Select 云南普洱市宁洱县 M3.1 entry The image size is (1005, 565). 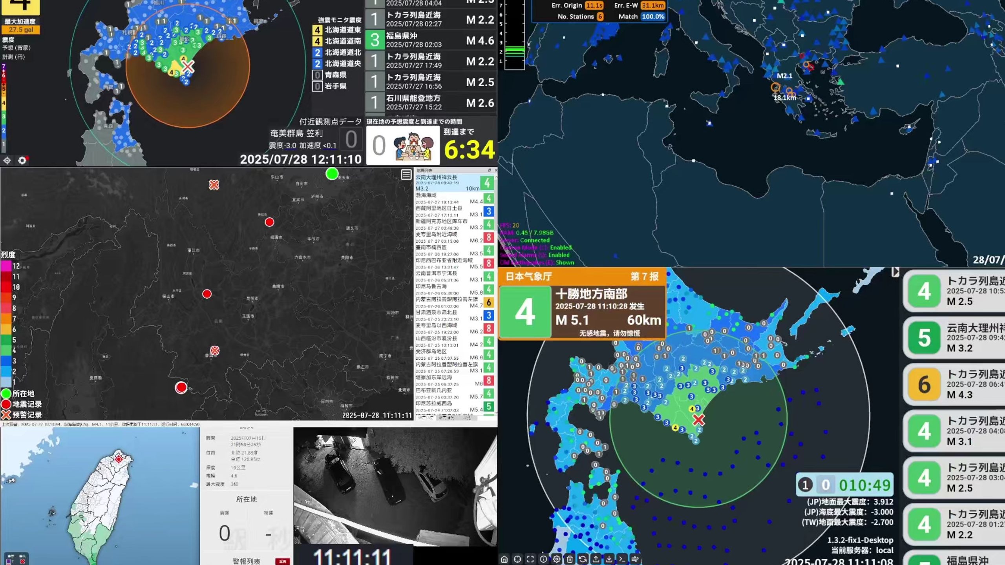click(x=454, y=276)
